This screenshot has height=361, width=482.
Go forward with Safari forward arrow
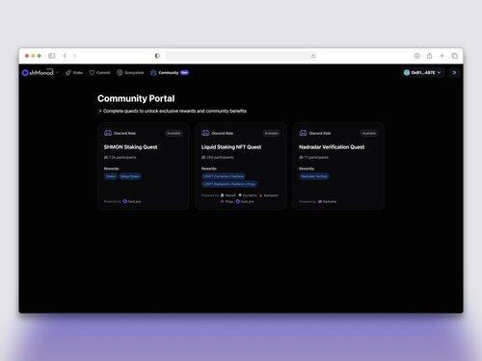[x=74, y=56]
